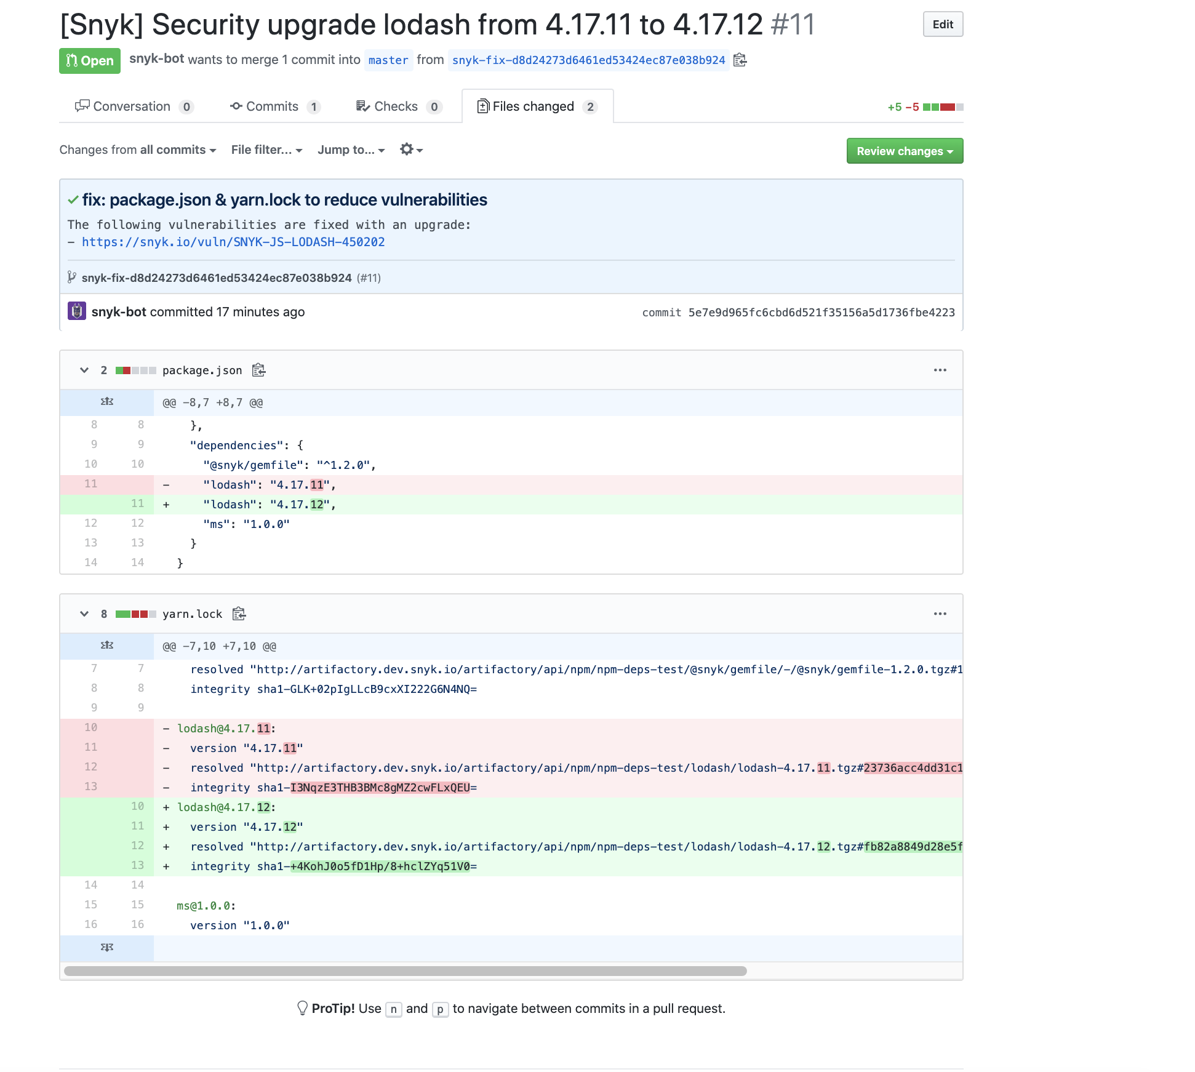Viewport: 1195px width, 1072px height.
Task: Expand hidden lines below in yarn.lock diff
Action: pyautogui.click(x=107, y=948)
